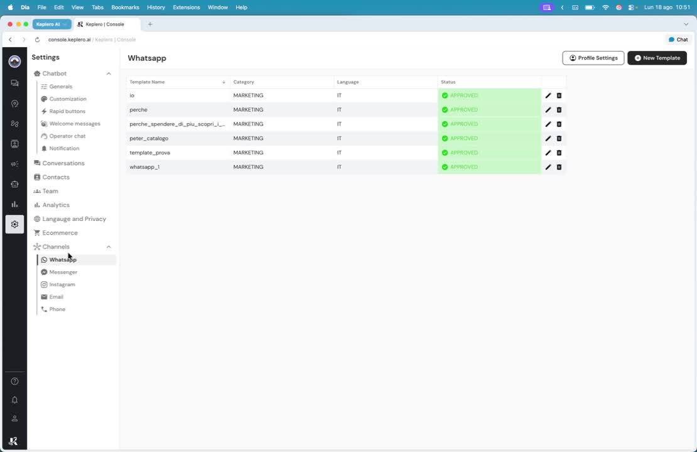The width and height of the screenshot is (697, 452).
Task: Edit the 'io' template with pencil icon
Action: pyautogui.click(x=548, y=95)
